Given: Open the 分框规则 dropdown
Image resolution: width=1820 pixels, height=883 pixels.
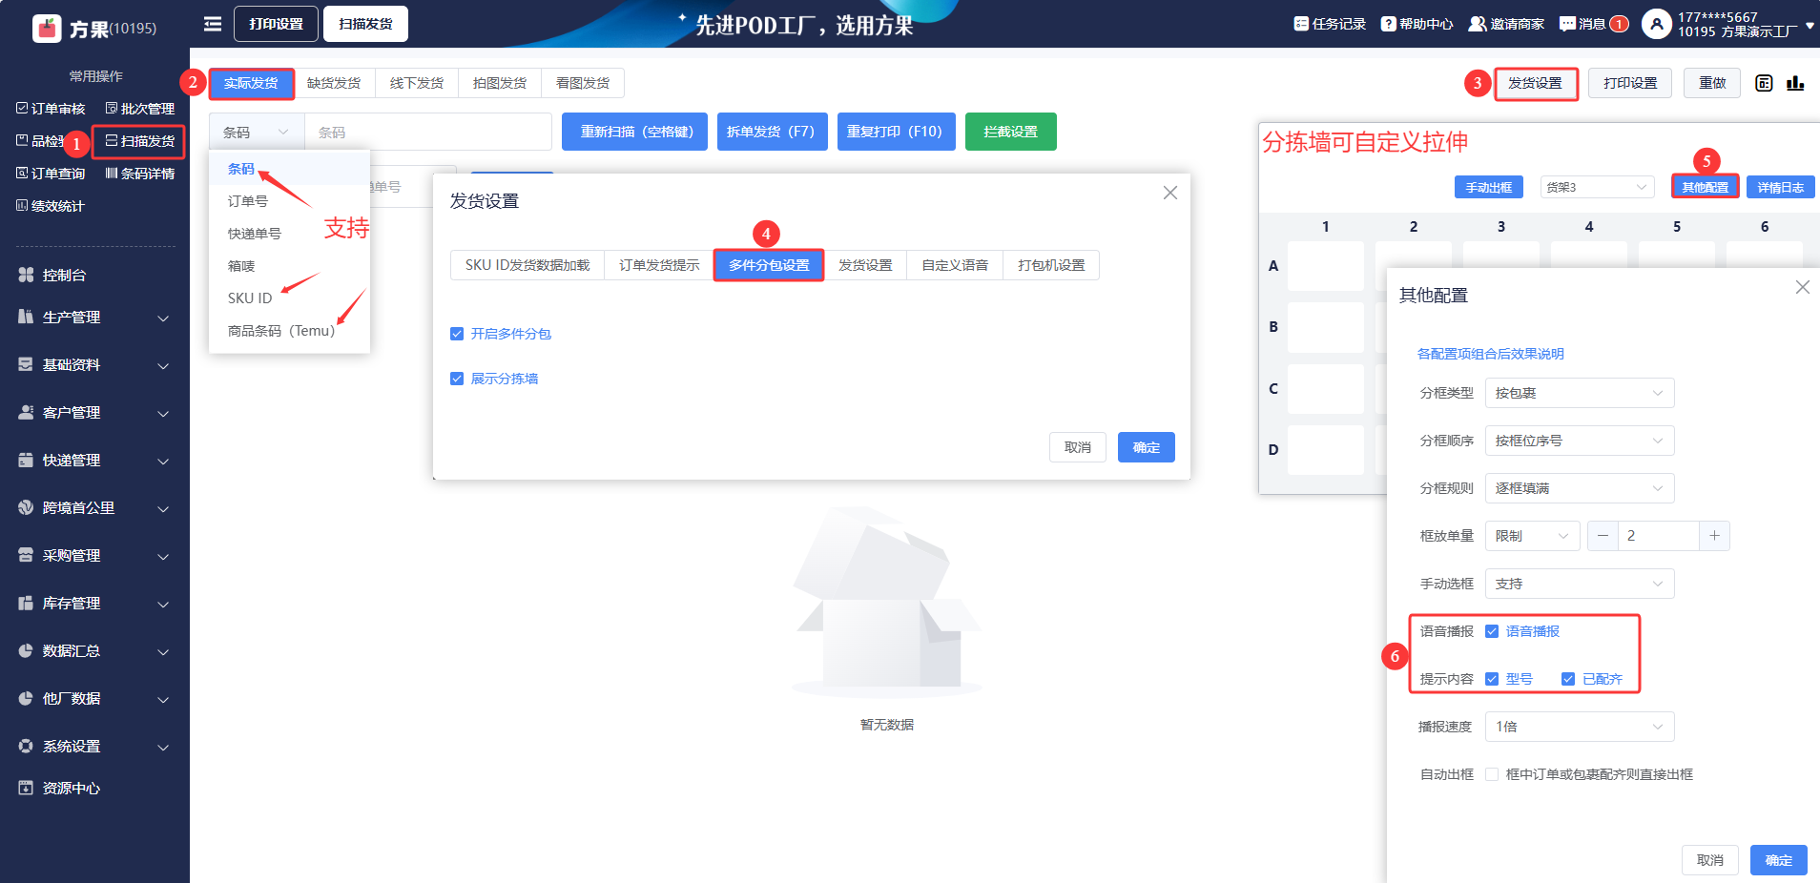Looking at the screenshot, I should click(1580, 488).
